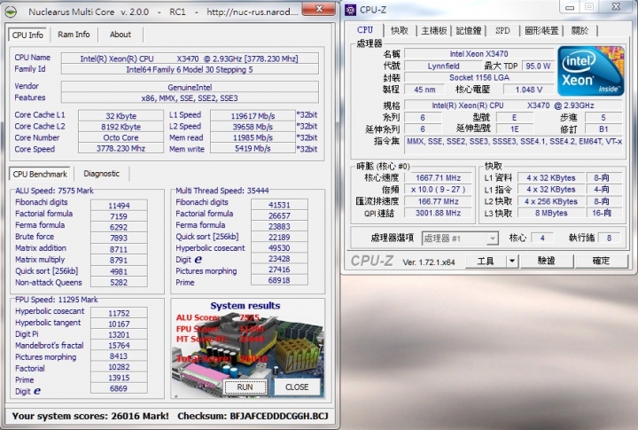Click the 工具 button in CPU-Z
Image resolution: width=638 pixels, height=430 pixels.
pos(486,261)
